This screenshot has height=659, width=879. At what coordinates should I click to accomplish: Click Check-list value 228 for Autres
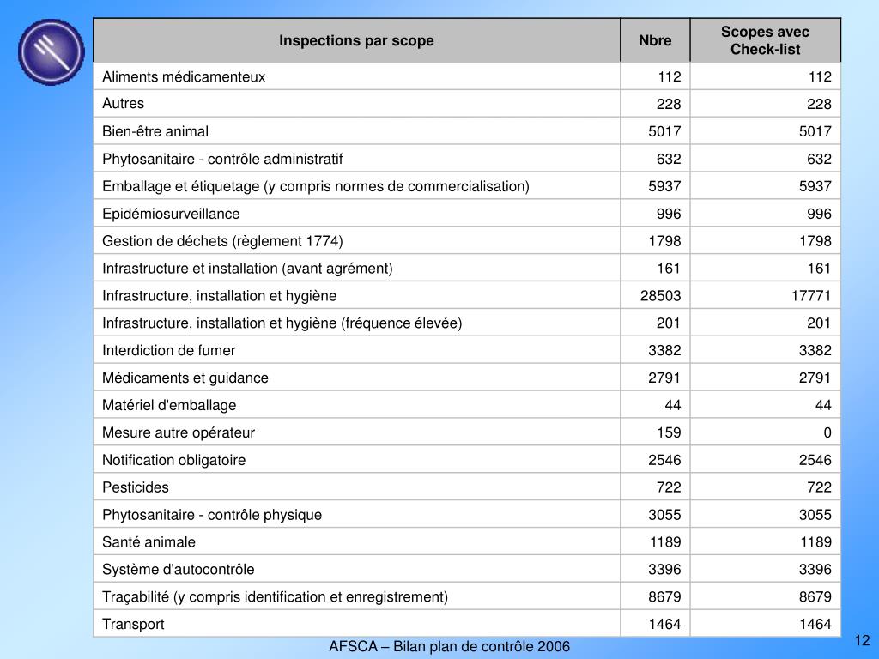[819, 104]
